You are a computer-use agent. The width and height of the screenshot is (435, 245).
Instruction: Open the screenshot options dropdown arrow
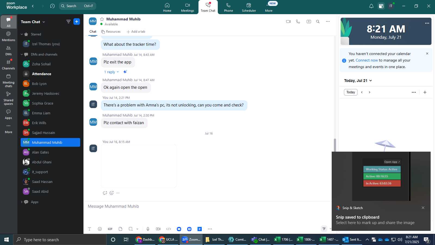(137, 229)
